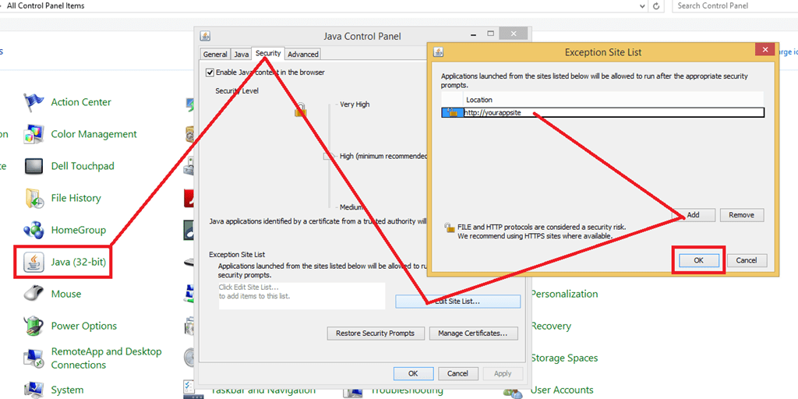Click the padlock warning icon near FILE and HTTP note
The width and height of the screenshot is (798, 399).
coord(450,228)
